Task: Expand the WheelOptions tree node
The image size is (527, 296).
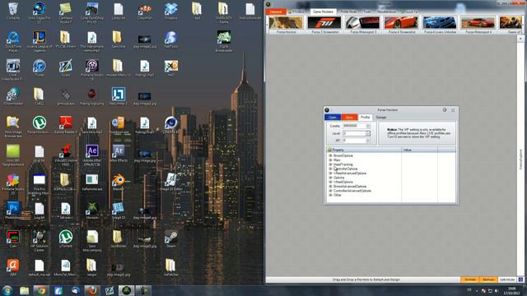Action: pyautogui.click(x=330, y=182)
